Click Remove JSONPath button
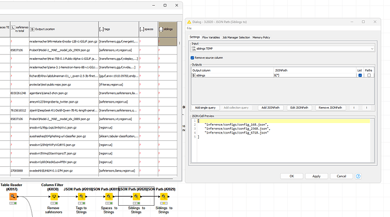 coord(330,108)
